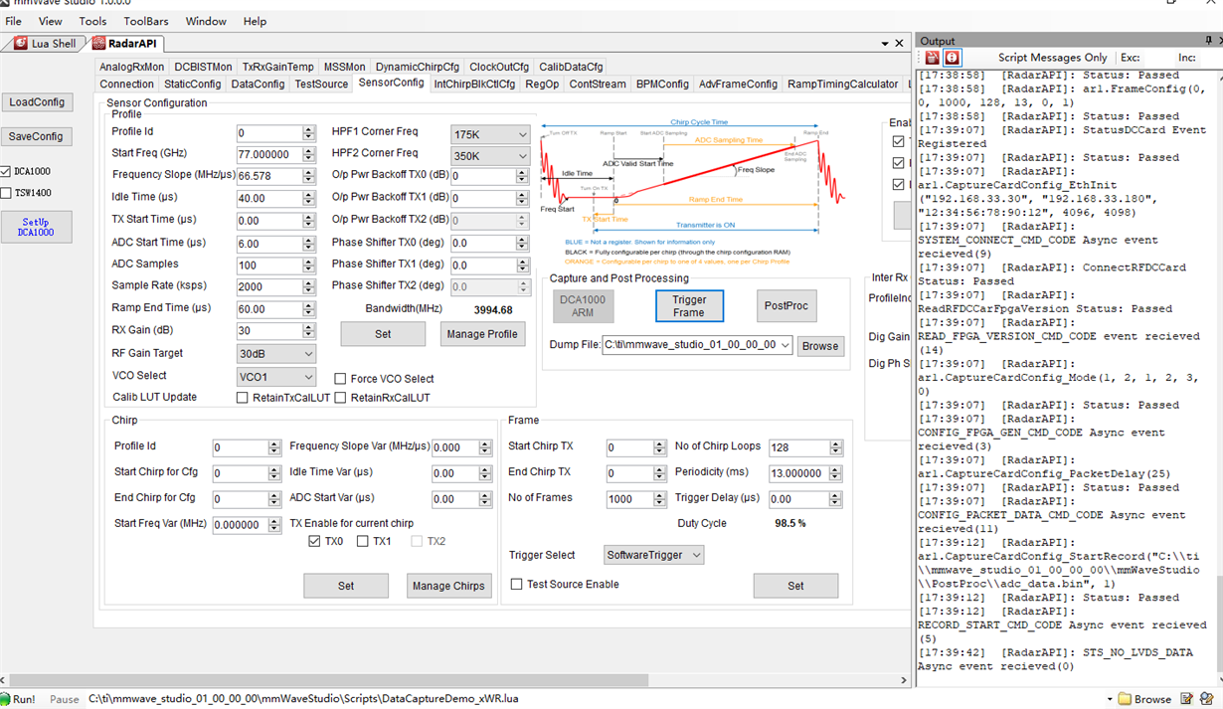Click Script Messages Only in Output toolbar

1052,58
